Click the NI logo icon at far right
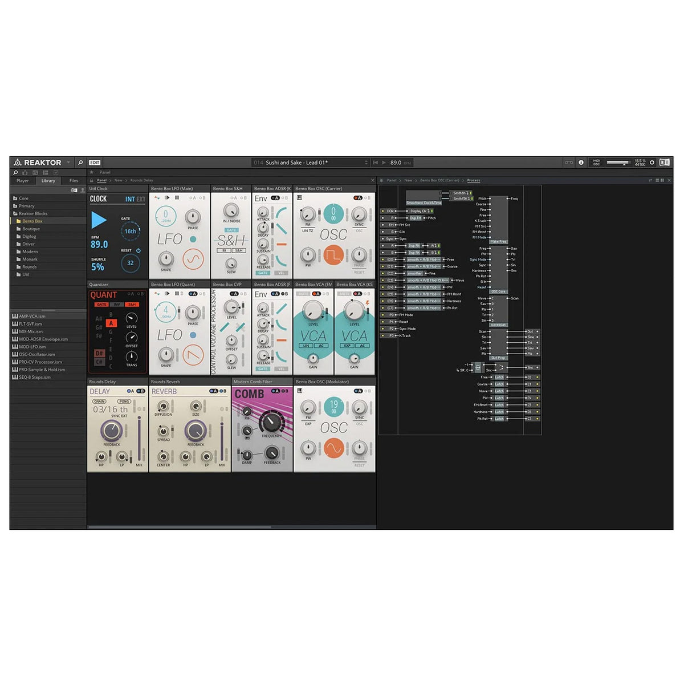Viewport: 684px width, 685px height. pyautogui.click(x=665, y=163)
